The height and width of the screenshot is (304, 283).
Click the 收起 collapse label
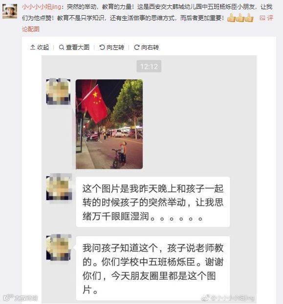43,47
